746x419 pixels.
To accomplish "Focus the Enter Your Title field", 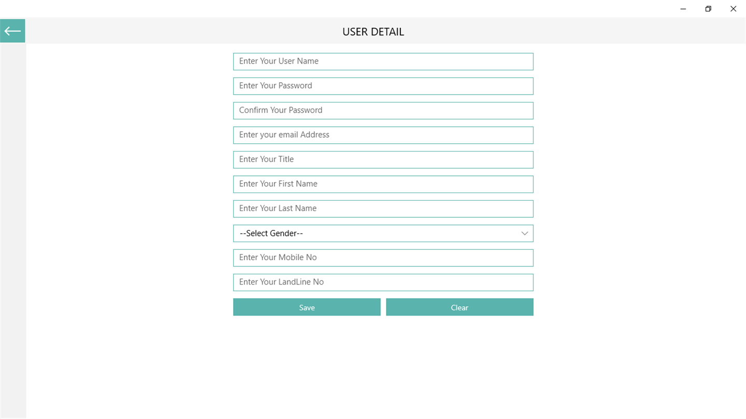I will pyautogui.click(x=383, y=159).
